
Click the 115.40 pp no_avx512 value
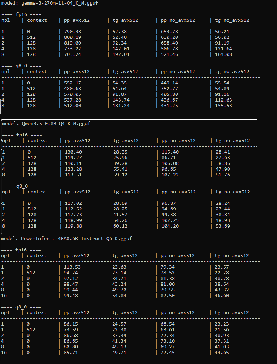coord(169,152)
